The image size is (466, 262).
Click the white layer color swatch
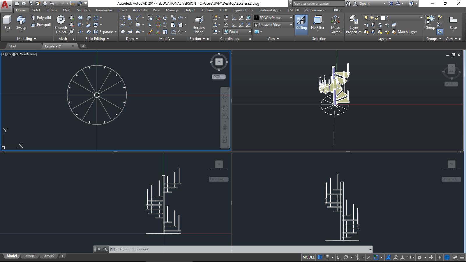pos(383,18)
